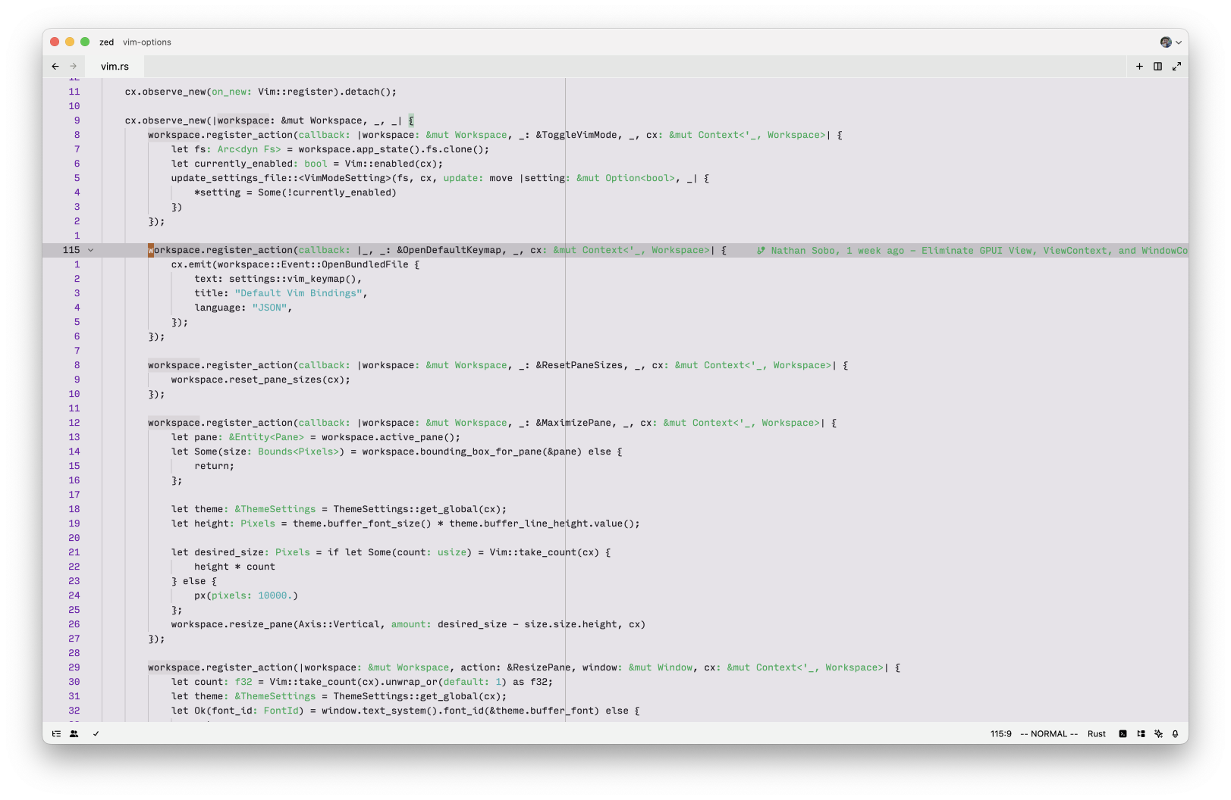Go forward with the right arrow
This screenshot has width=1231, height=800.
tap(74, 67)
